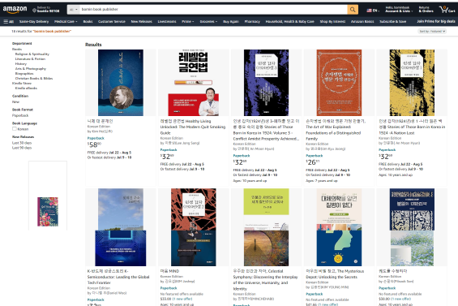The image size is (458, 306).
Task: Open New Releases in nav bar
Action: pos(141,21)
